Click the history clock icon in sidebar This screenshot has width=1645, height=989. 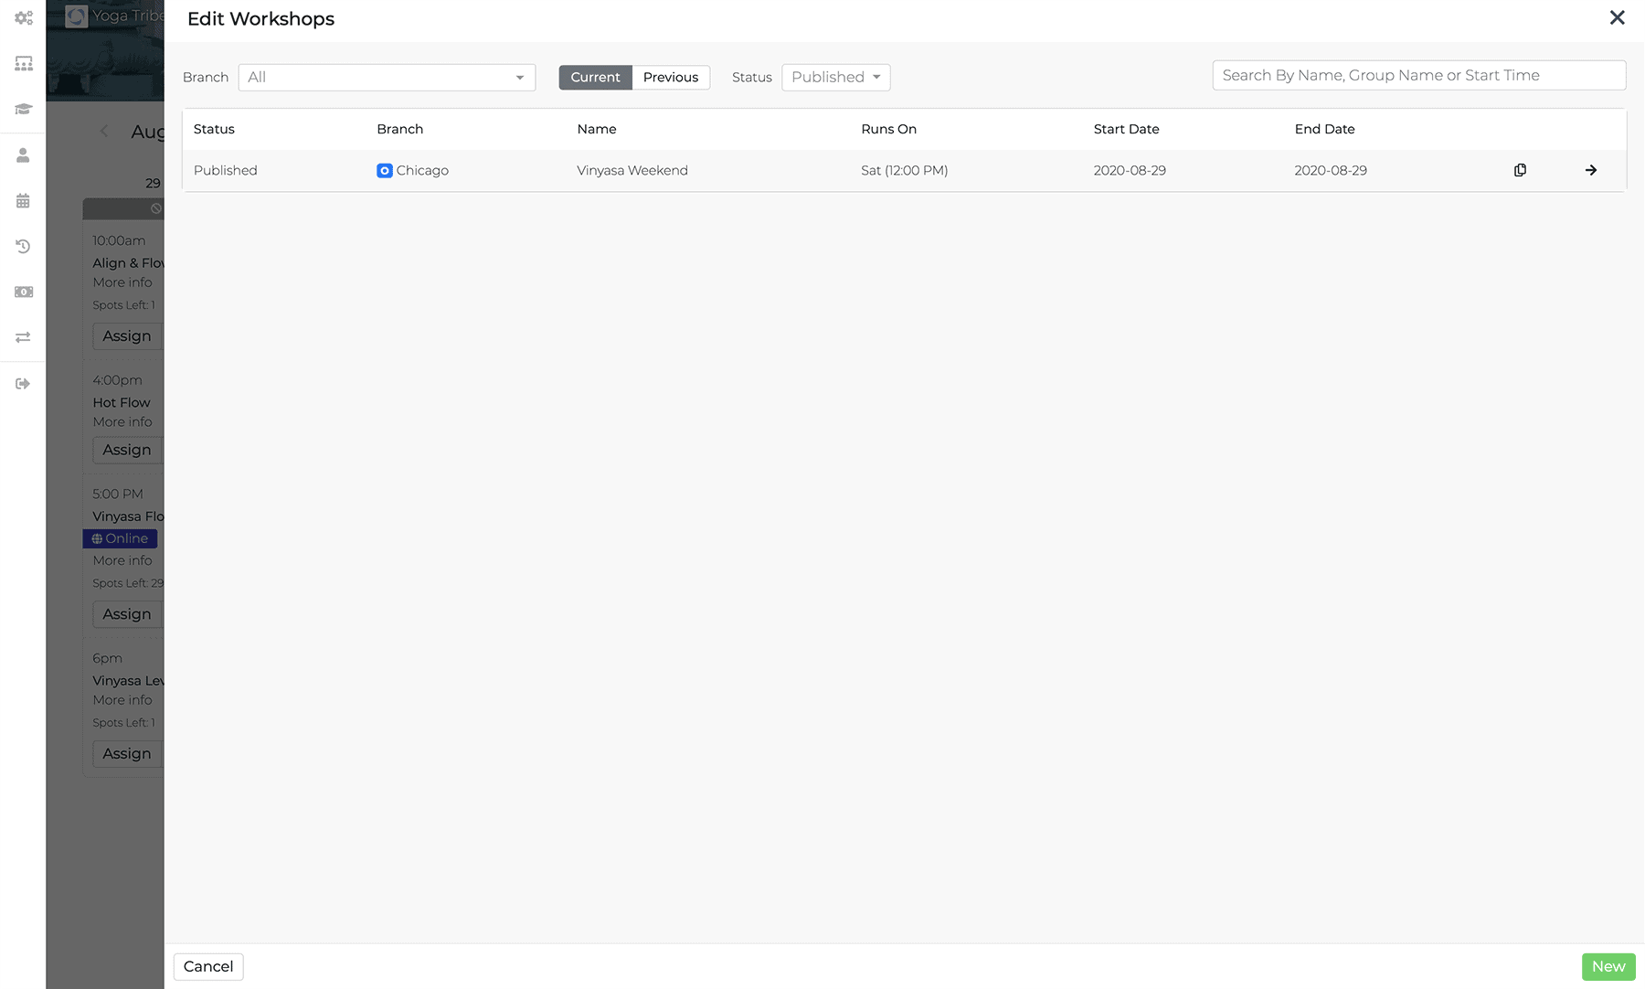coord(23,247)
